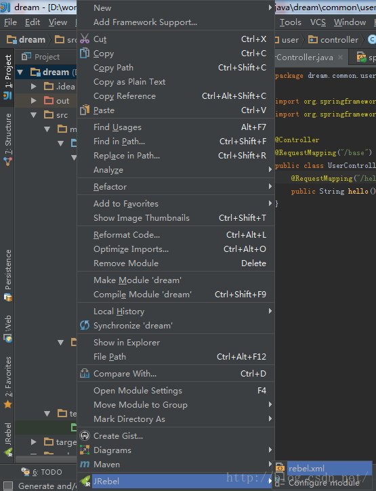This screenshot has width=376, height=491.
Task: Click the Project view icon in panel header
Action: click(26, 57)
